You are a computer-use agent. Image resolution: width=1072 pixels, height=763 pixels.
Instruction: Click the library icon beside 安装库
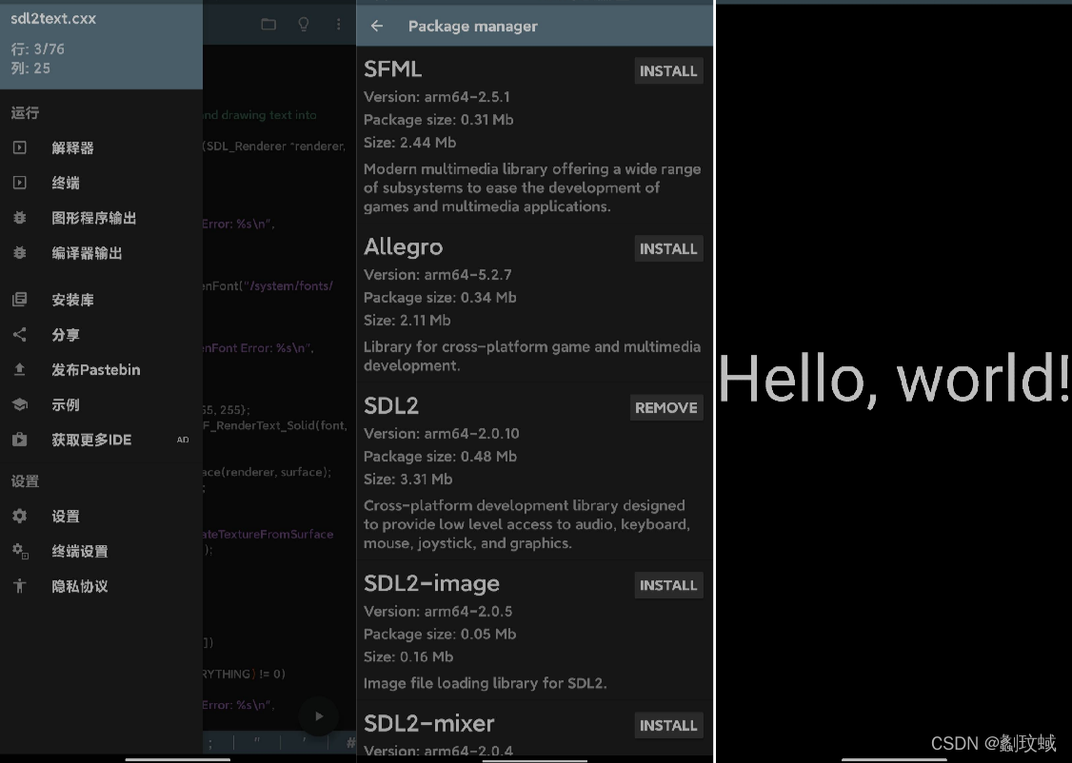pyautogui.click(x=20, y=299)
